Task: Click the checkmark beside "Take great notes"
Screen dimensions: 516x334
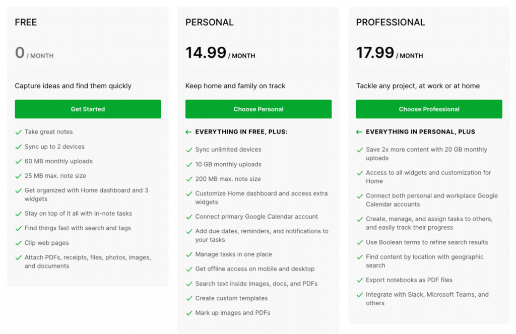Action: 19,131
